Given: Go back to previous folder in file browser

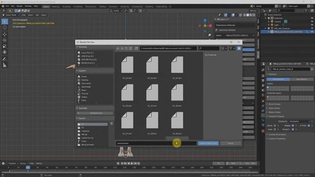Looking at the screenshot, I should coord(118,48).
